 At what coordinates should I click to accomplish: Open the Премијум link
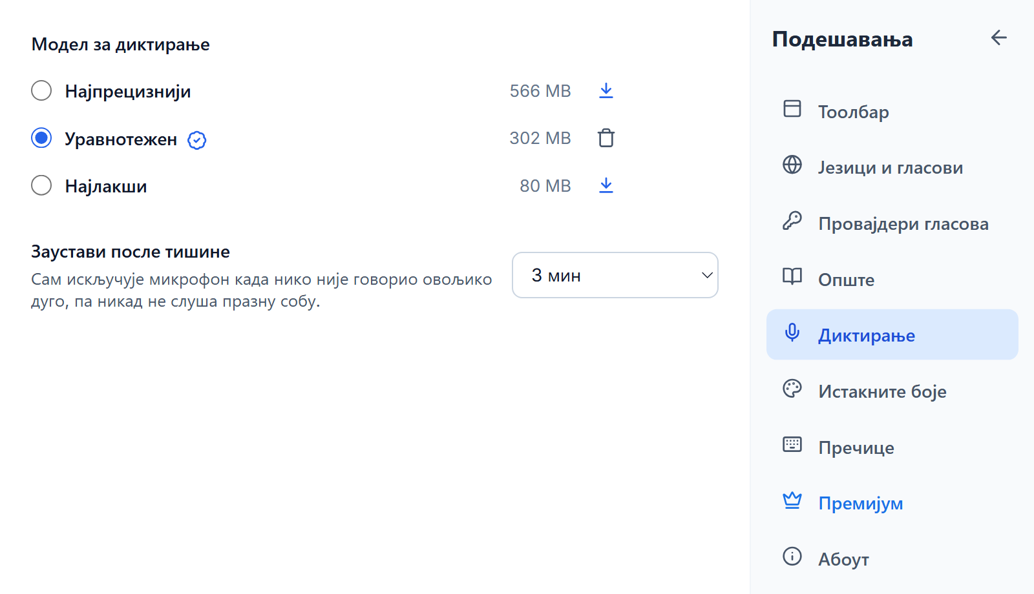tap(892, 503)
